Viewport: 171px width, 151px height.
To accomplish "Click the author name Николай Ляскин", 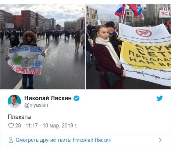I will (x=48, y=98).
